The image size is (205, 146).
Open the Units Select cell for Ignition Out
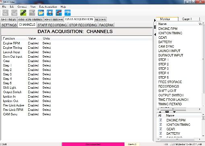coord(47,101)
